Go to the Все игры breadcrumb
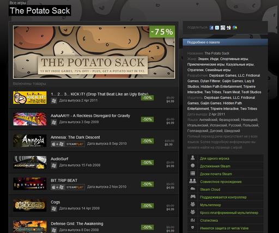This screenshot has width=279, height=233. click(x=17, y=3)
